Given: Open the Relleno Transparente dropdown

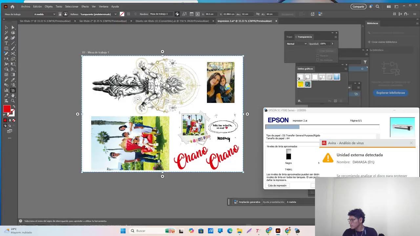Looking at the screenshot, I should (x=98, y=14).
